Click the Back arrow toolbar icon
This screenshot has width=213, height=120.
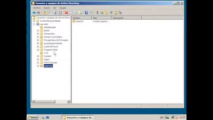tap(34, 13)
